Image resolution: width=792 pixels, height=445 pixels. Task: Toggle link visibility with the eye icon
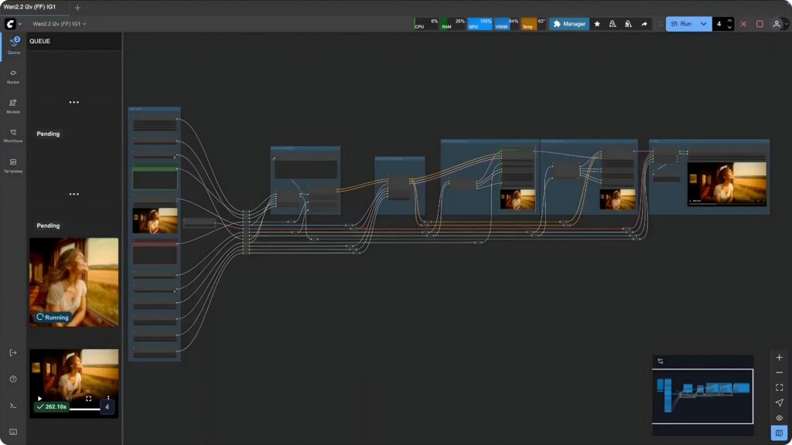(779, 417)
